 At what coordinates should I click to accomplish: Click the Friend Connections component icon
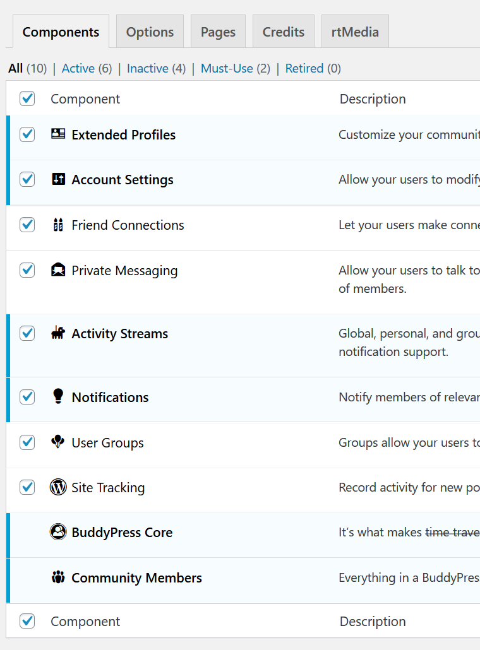58,224
